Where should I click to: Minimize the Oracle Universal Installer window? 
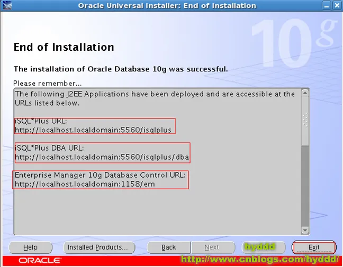[x=327, y=5]
